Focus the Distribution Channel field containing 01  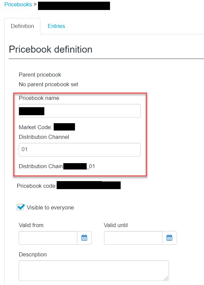point(80,149)
